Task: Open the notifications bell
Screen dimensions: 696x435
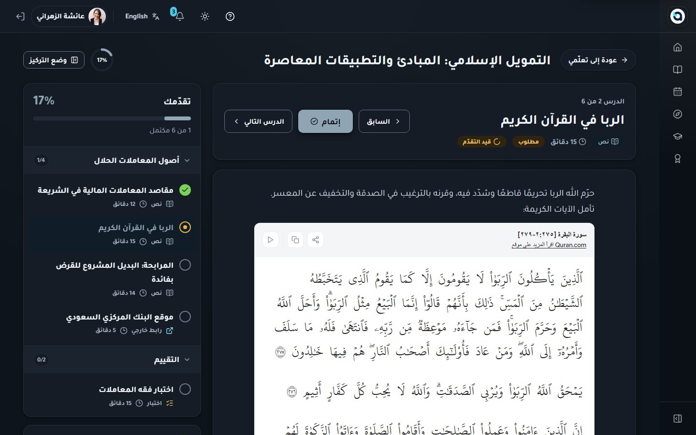Action: point(179,16)
